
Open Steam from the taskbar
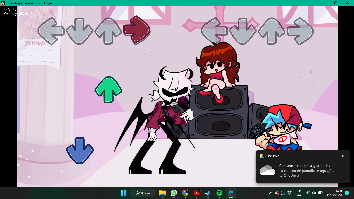(x=208, y=193)
